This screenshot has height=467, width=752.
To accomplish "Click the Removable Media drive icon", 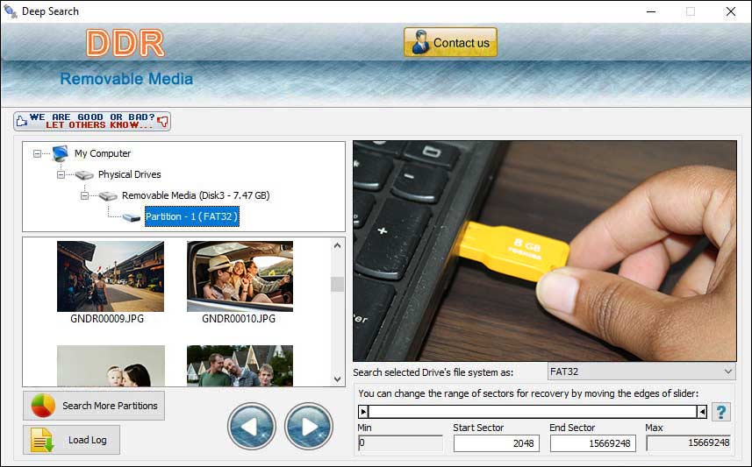I will (108, 196).
